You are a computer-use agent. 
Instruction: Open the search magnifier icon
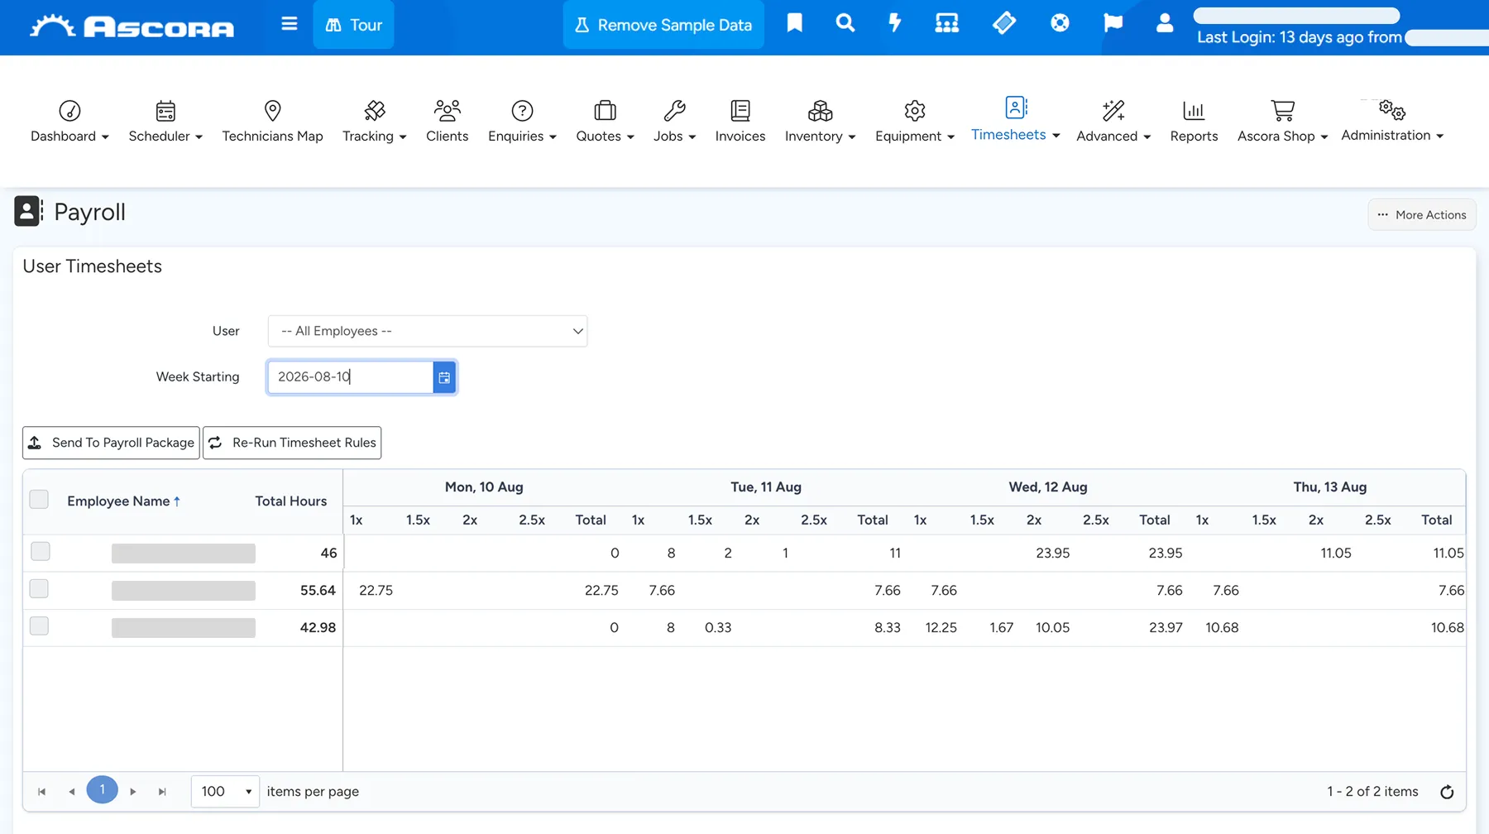click(x=845, y=23)
